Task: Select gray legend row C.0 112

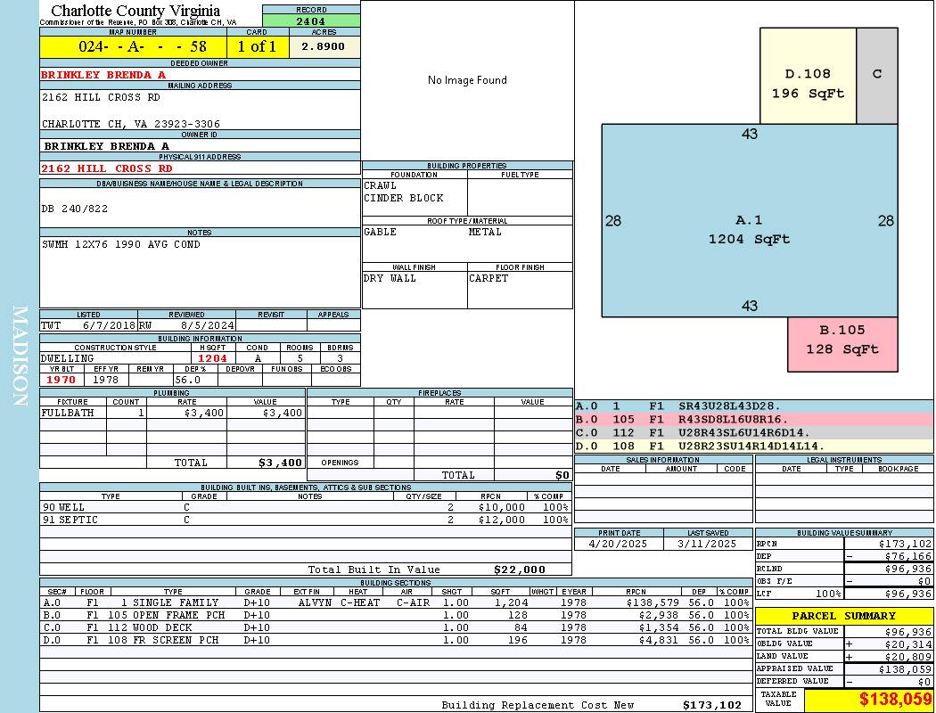Action: point(754,432)
